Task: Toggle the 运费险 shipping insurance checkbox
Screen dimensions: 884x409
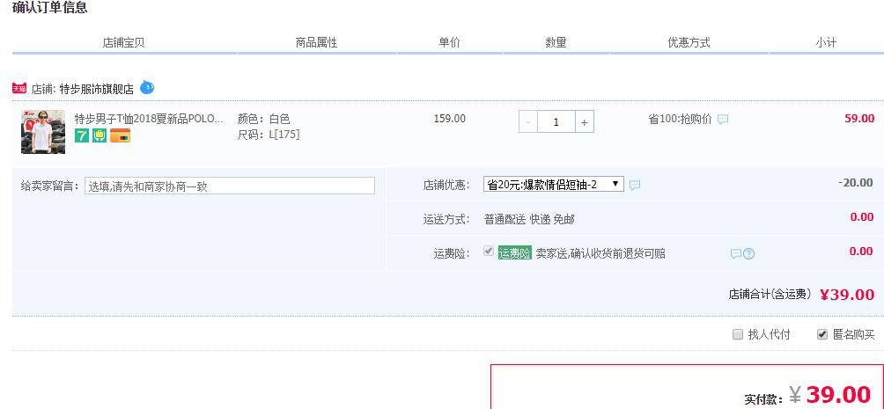Action: pos(489,252)
